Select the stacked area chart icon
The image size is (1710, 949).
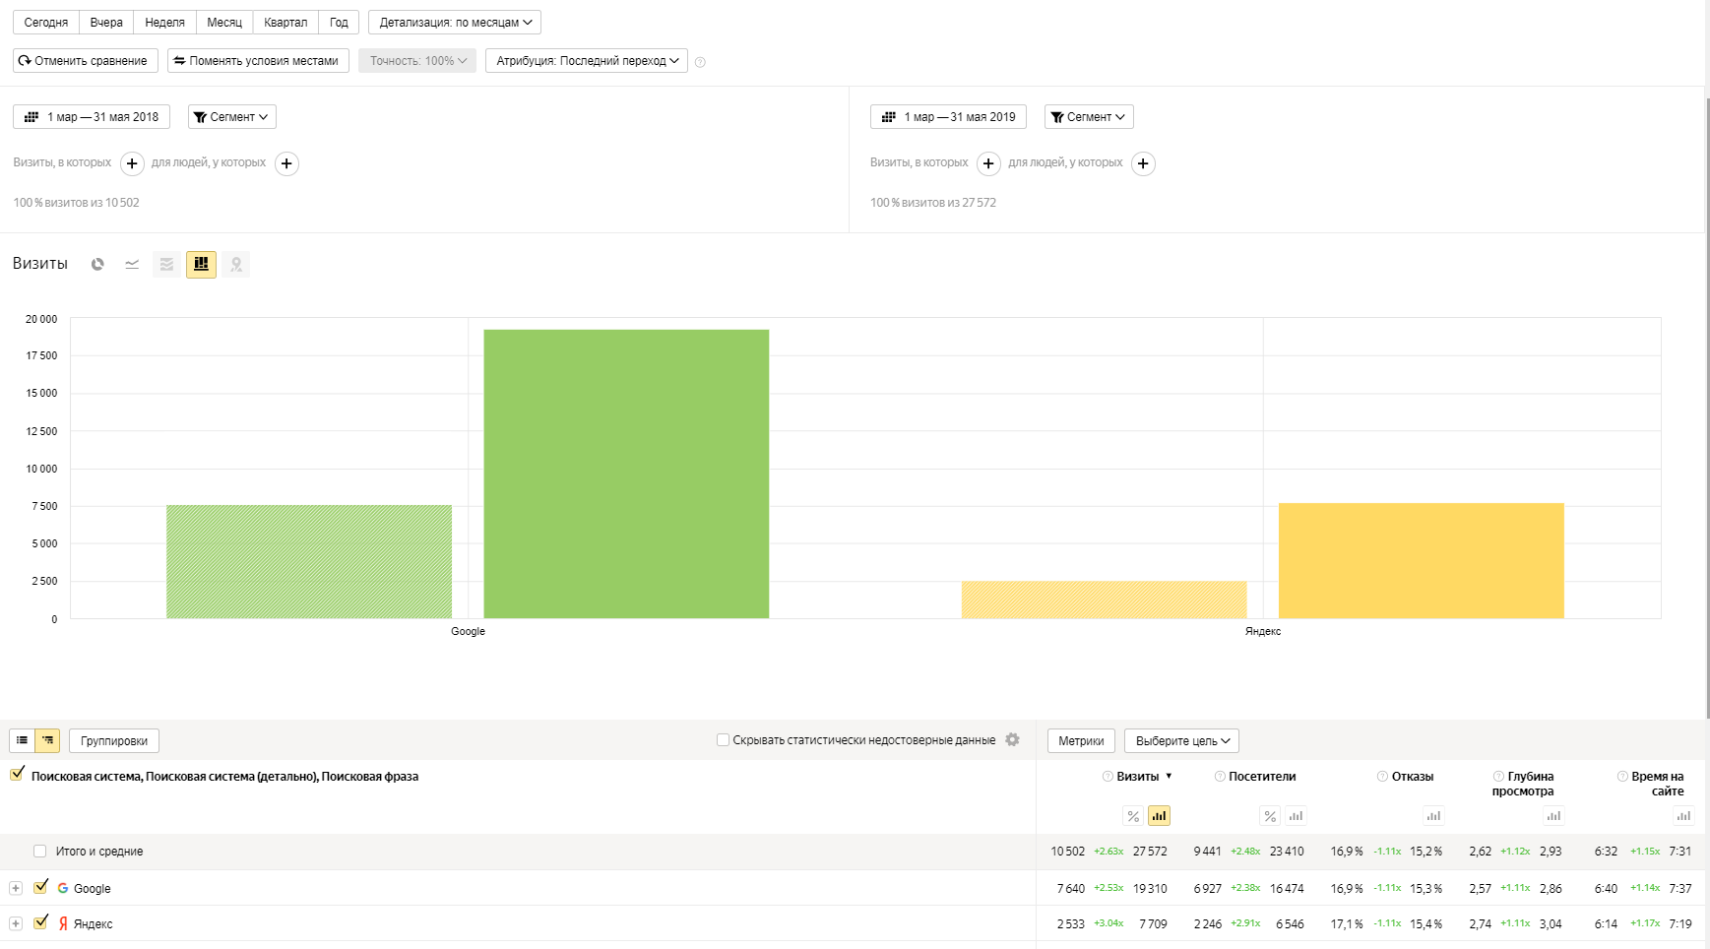166,264
